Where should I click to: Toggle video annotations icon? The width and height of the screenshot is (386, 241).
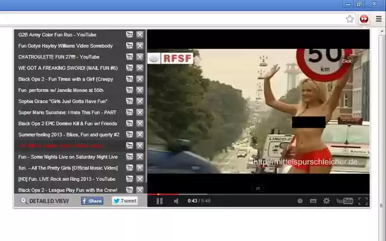coord(300,201)
